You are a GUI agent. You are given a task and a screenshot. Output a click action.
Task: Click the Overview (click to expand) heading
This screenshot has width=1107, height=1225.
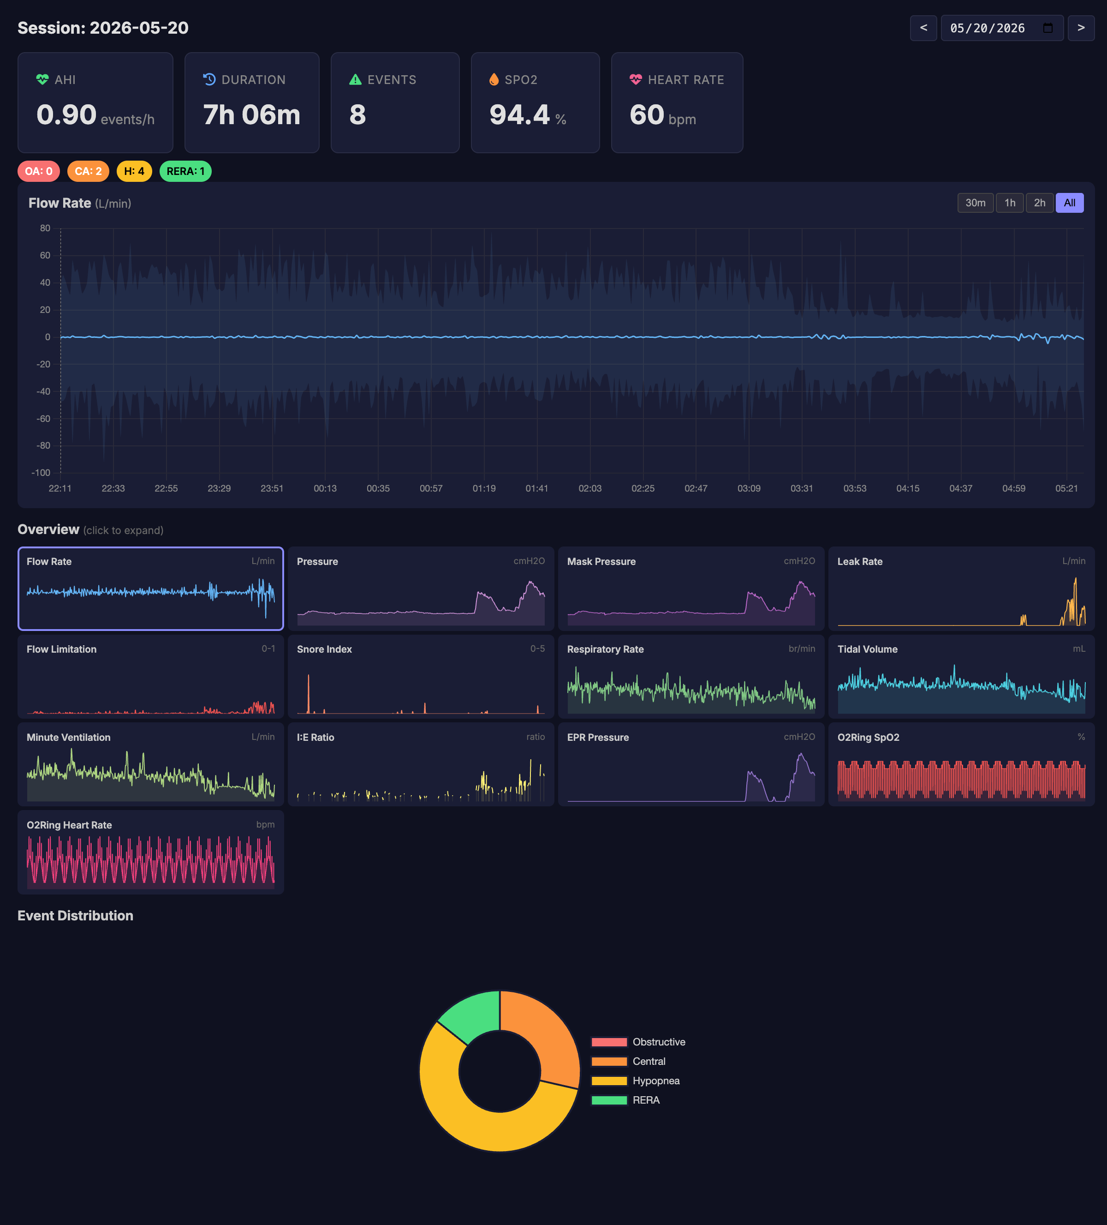click(x=90, y=530)
